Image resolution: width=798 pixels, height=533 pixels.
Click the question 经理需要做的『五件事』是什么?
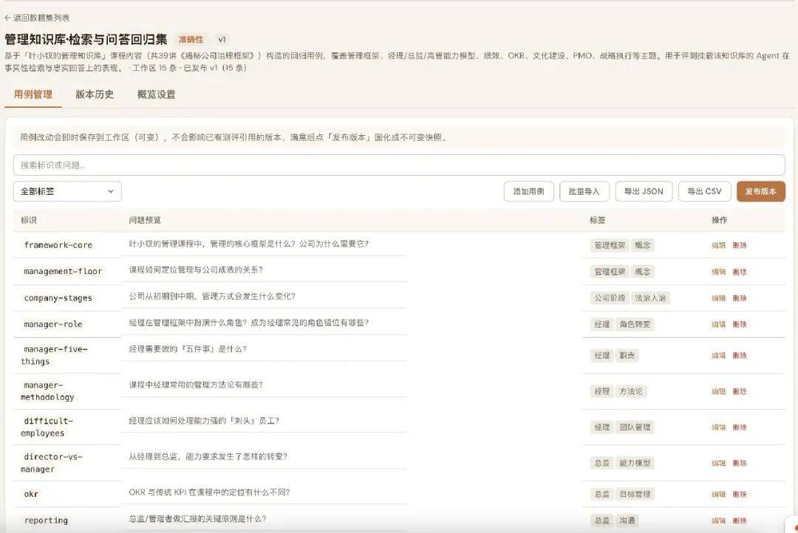(x=188, y=349)
